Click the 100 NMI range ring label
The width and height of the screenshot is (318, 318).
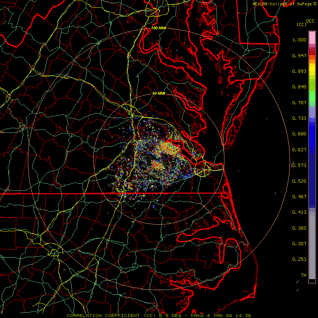(x=159, y=28)
